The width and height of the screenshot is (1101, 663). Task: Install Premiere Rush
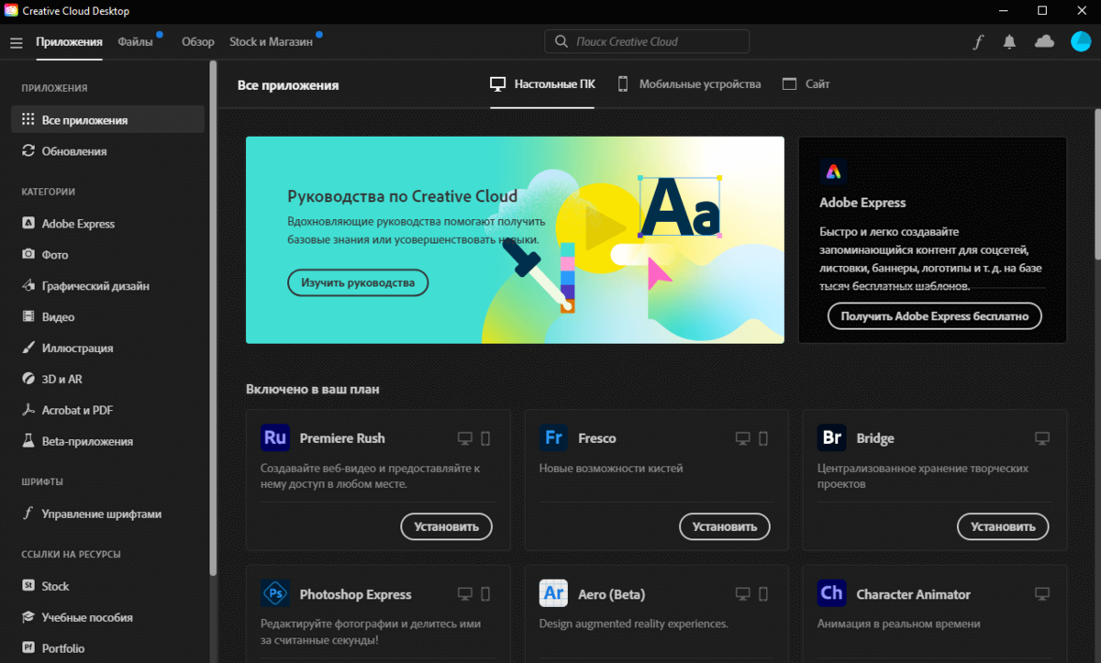(x=447, y=526)
